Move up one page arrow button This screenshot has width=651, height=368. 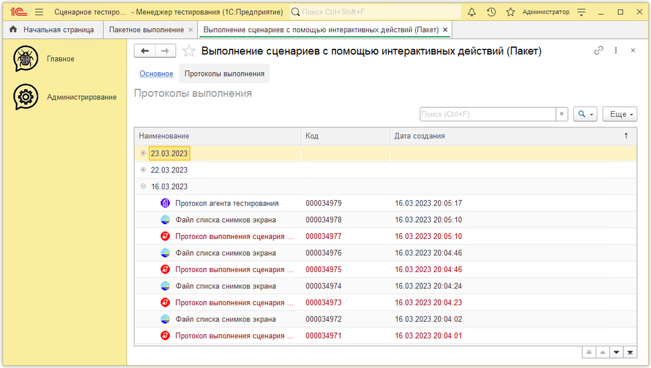click(x=603, y=352)
